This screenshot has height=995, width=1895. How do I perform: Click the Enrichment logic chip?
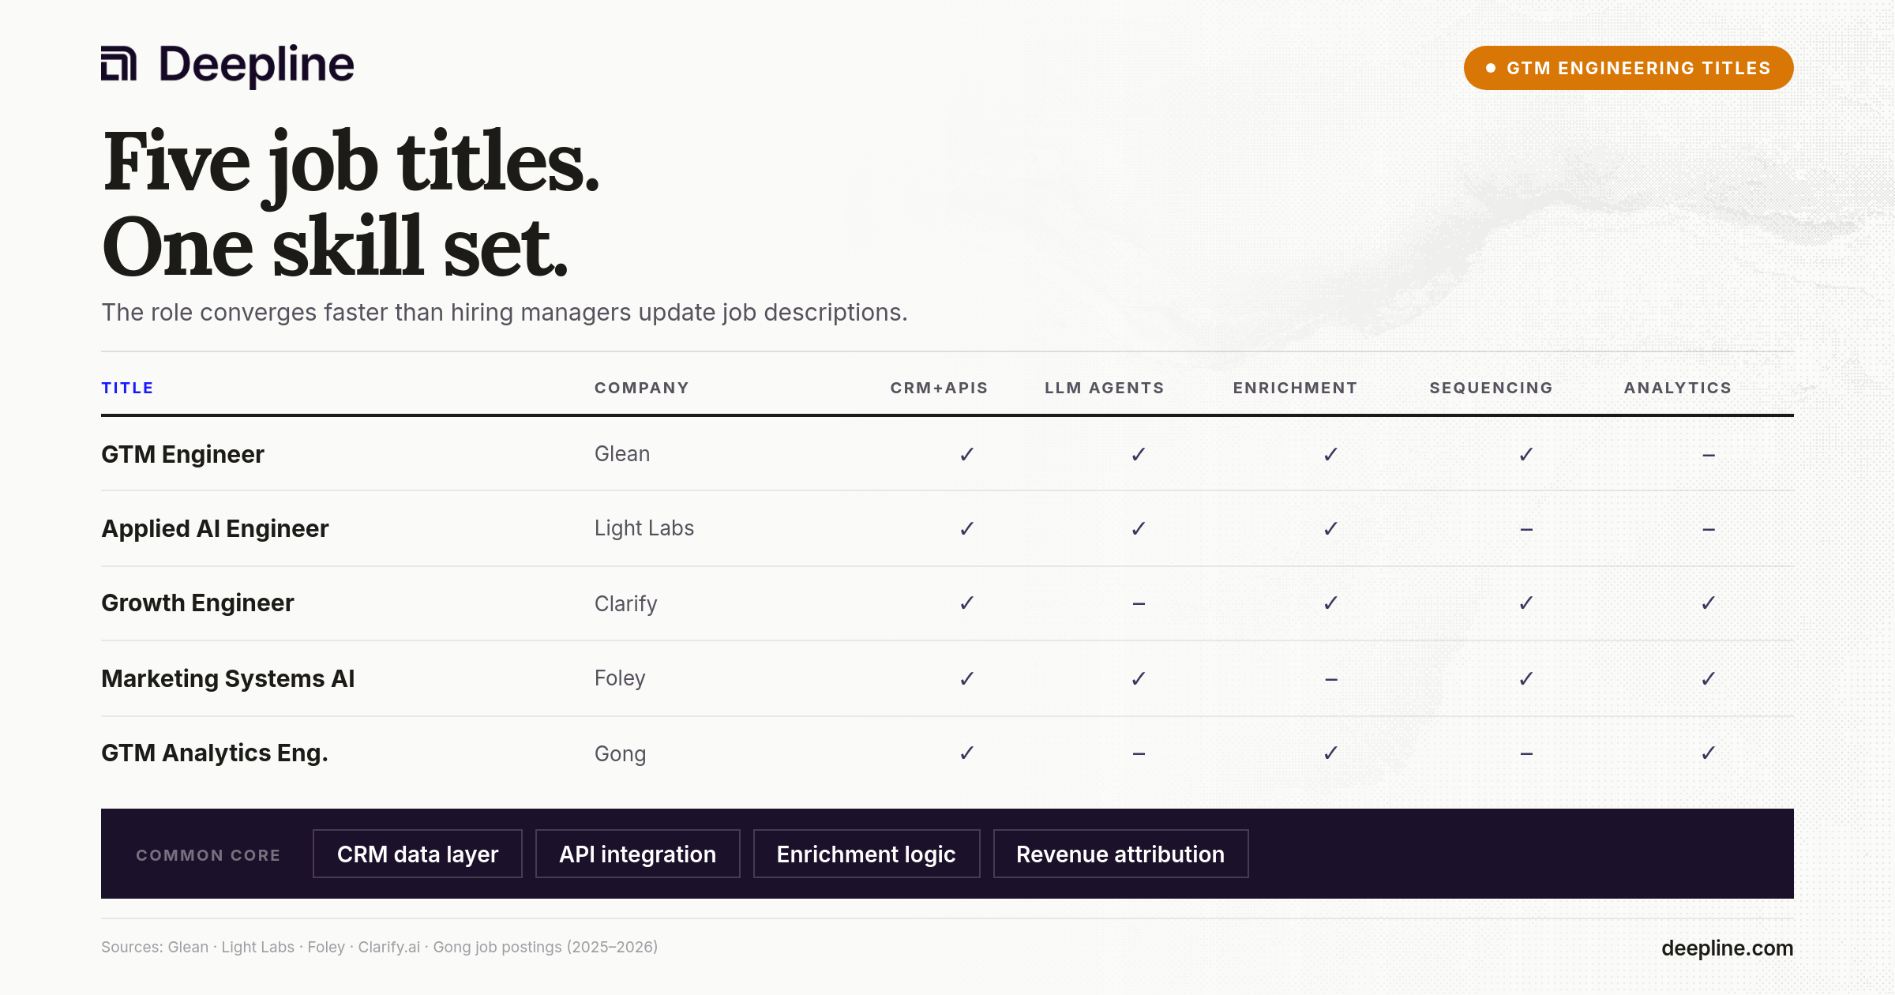tap(866, 854)
